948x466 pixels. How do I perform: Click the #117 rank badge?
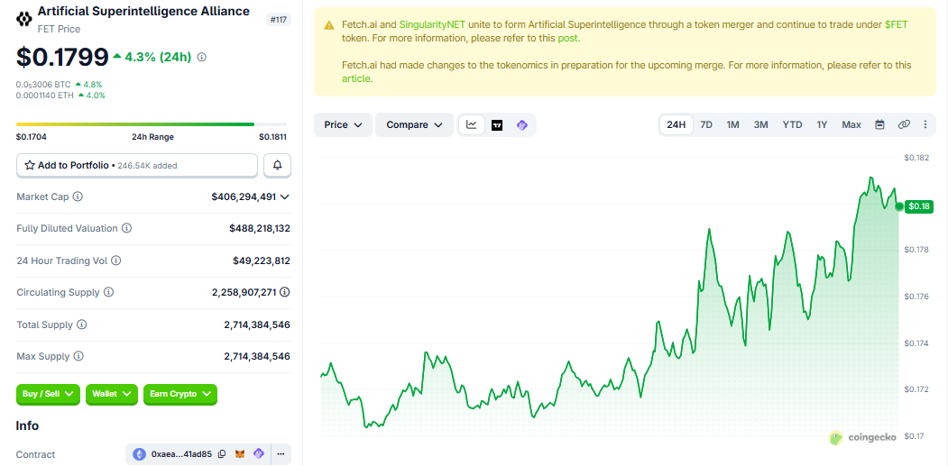(279, 19)
